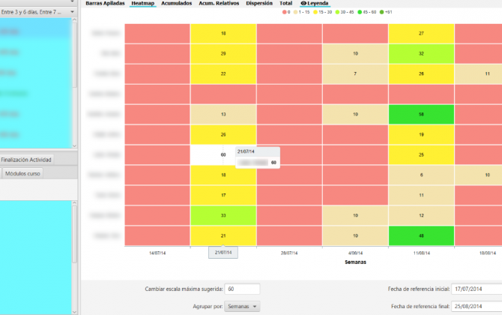Viewport: 502px width, 315px height.
Task: Select the Heatmap tab
Action: click(x=143, y=3)
